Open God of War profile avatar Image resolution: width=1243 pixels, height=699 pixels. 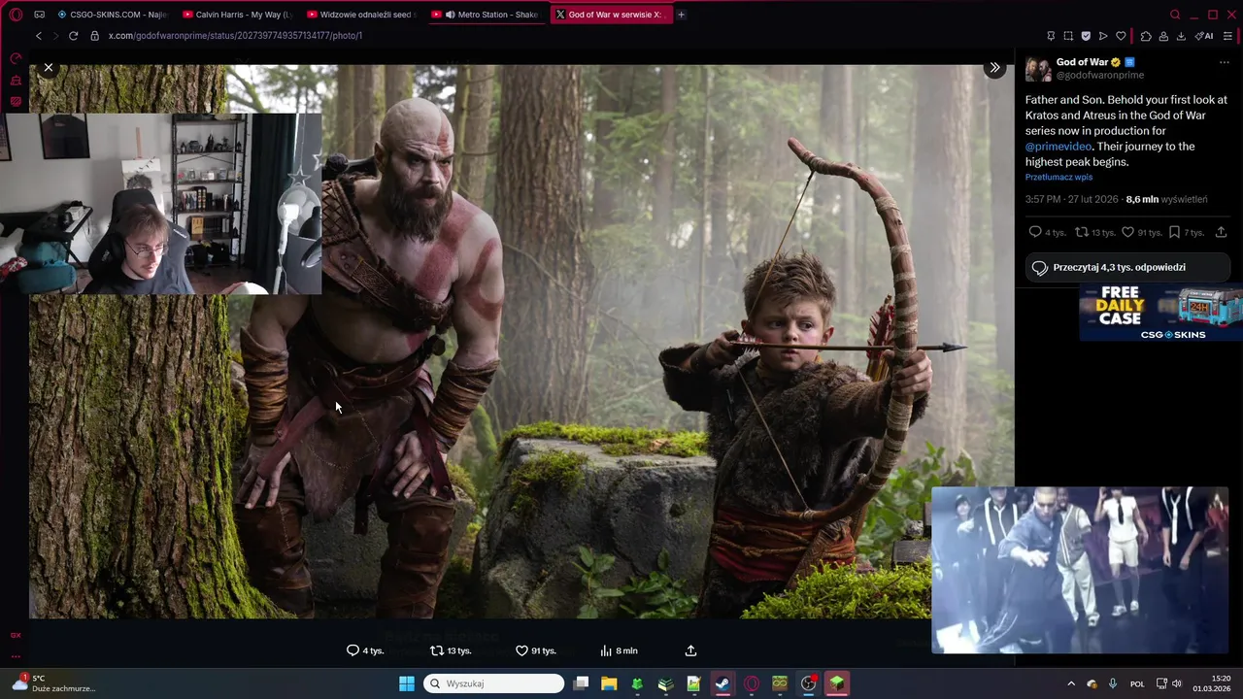[1037, 68]
